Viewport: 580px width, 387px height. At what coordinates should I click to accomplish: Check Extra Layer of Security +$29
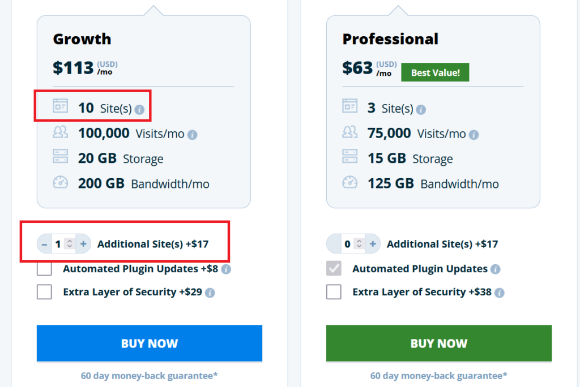pyautogui.click(x=44, y=292)
